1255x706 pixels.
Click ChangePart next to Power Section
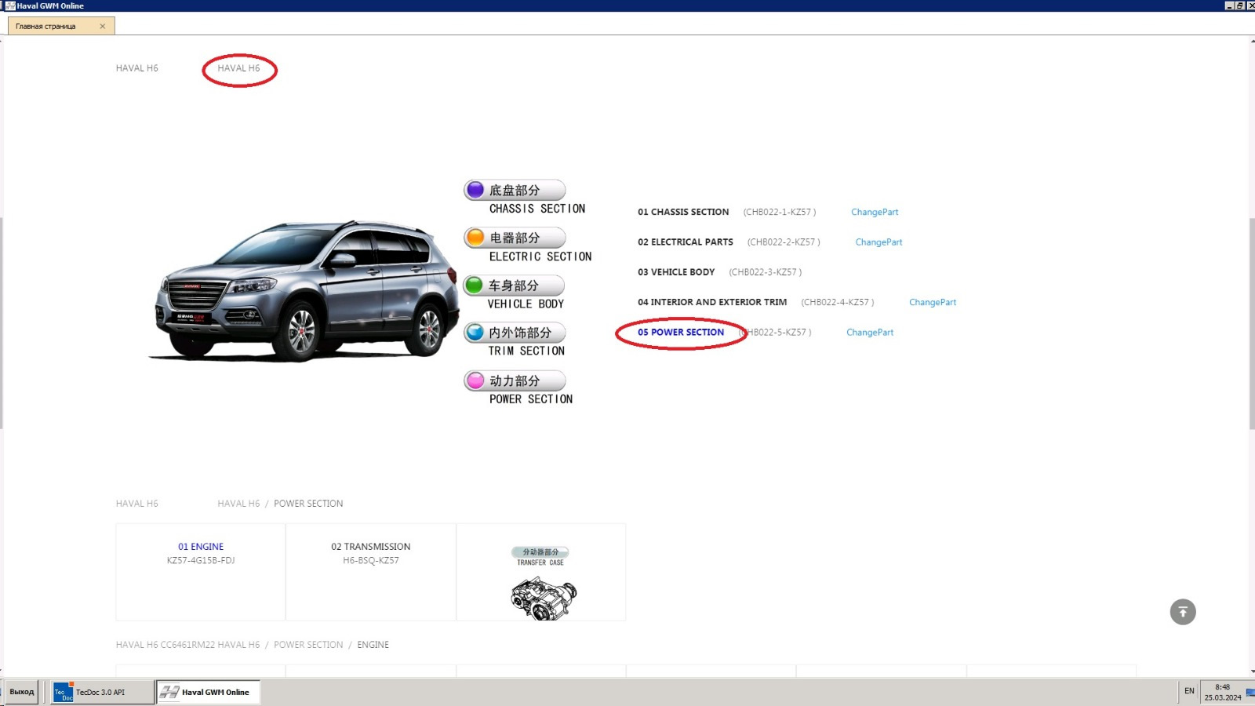[x=870, y=333]
